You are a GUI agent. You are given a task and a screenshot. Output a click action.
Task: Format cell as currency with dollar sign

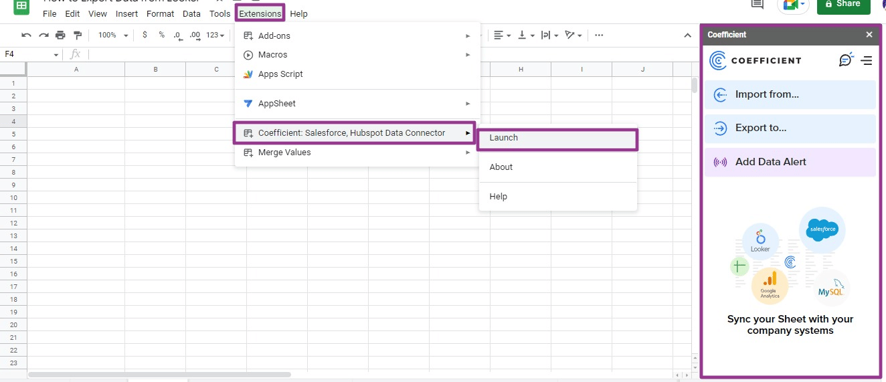pos(145,35)
